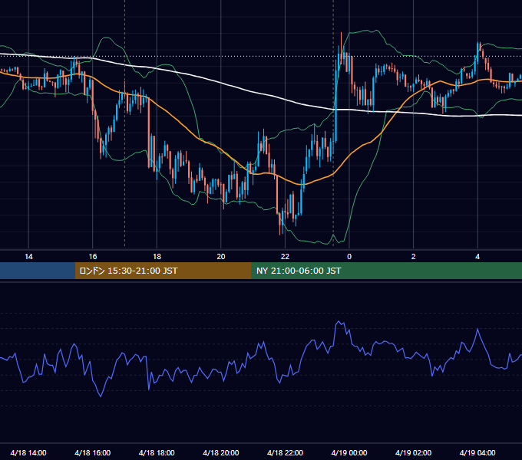This screenshot has height=460, width=522.
Task: Click the 4/19 02:00 time label
Action: 414,452
